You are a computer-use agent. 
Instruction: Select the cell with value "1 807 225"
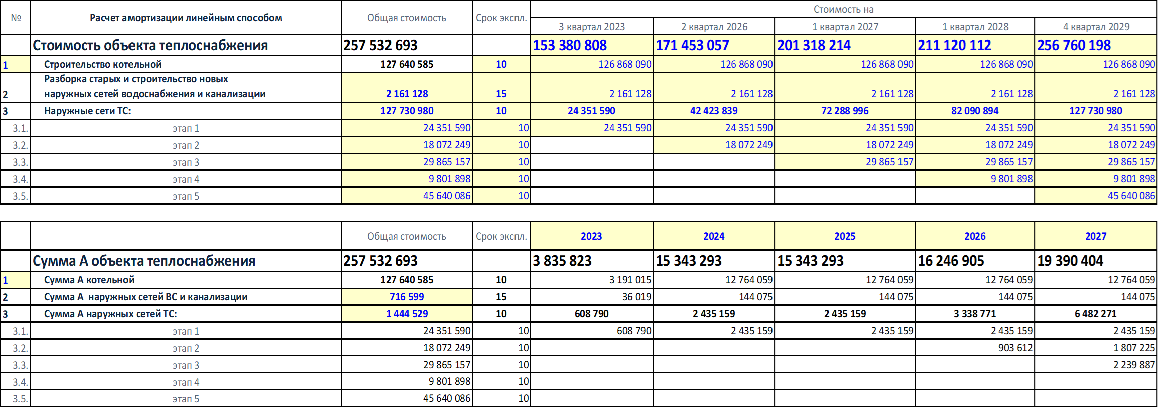point(1096,348)
